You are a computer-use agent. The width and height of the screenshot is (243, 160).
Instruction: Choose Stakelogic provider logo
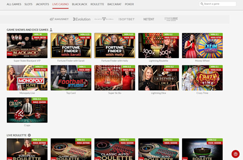click(171, 19)
